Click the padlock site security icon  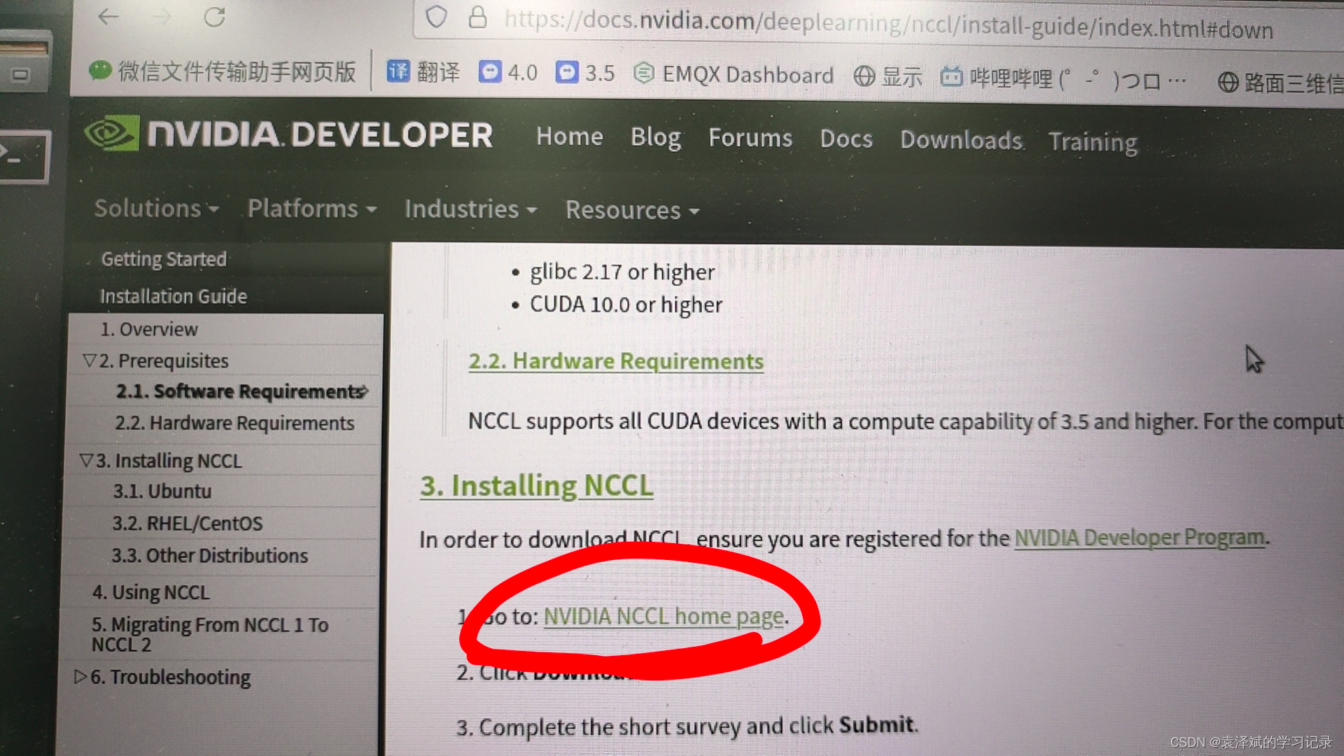(477, 17)
